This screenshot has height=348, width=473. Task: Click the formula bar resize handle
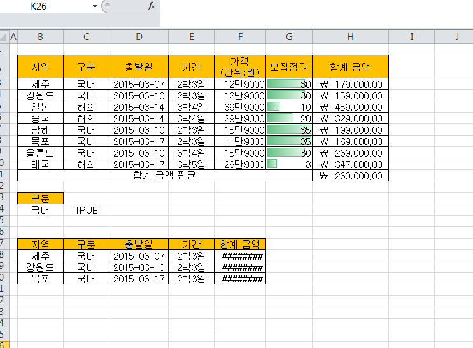click(x=106, y=6)
